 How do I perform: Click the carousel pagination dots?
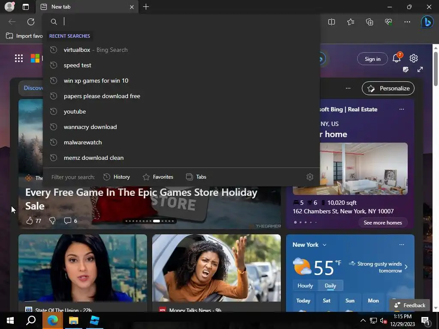coord(150,221)
